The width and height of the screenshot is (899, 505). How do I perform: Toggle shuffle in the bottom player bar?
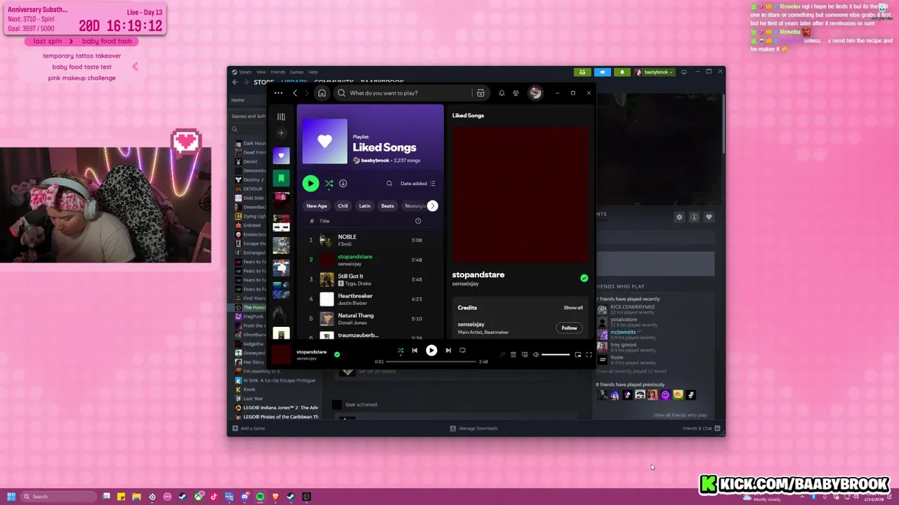point(400,351)
